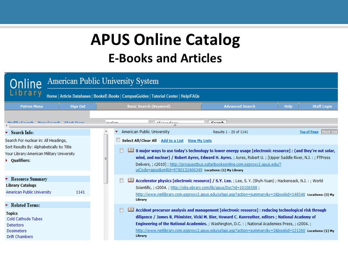Open Article Databases in navigation

tap(75, 96)
